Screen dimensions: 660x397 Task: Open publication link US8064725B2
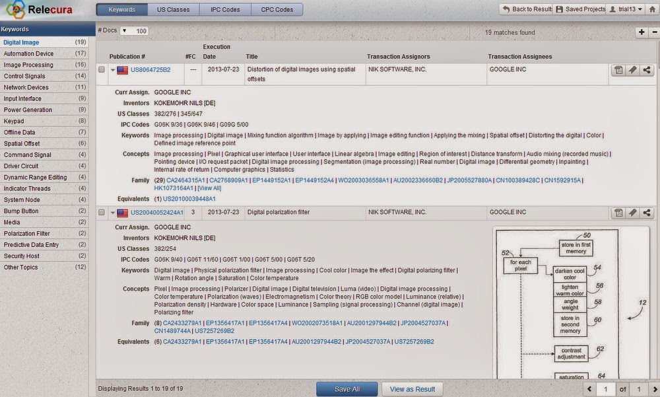(150, 70)
